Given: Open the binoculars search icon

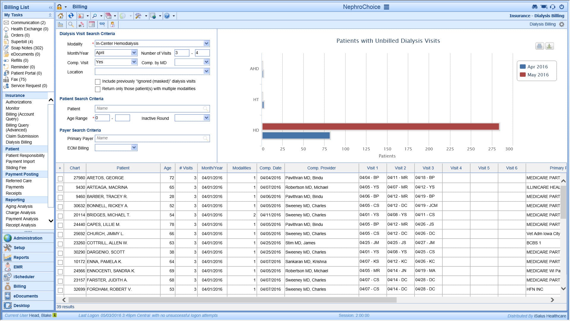Looking at the screenshot, I should point(535,7).
